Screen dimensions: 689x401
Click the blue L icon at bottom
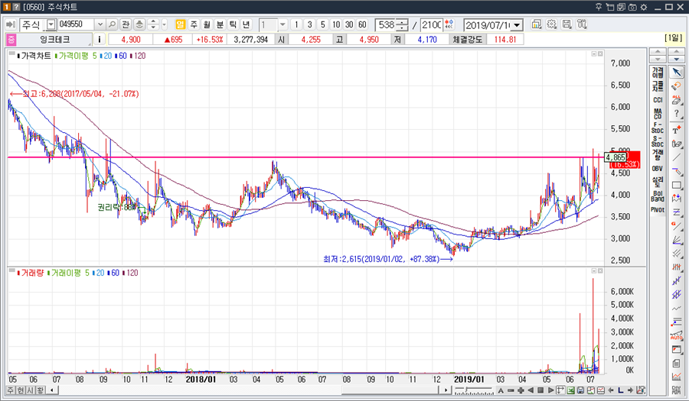(x=620, y=390)
